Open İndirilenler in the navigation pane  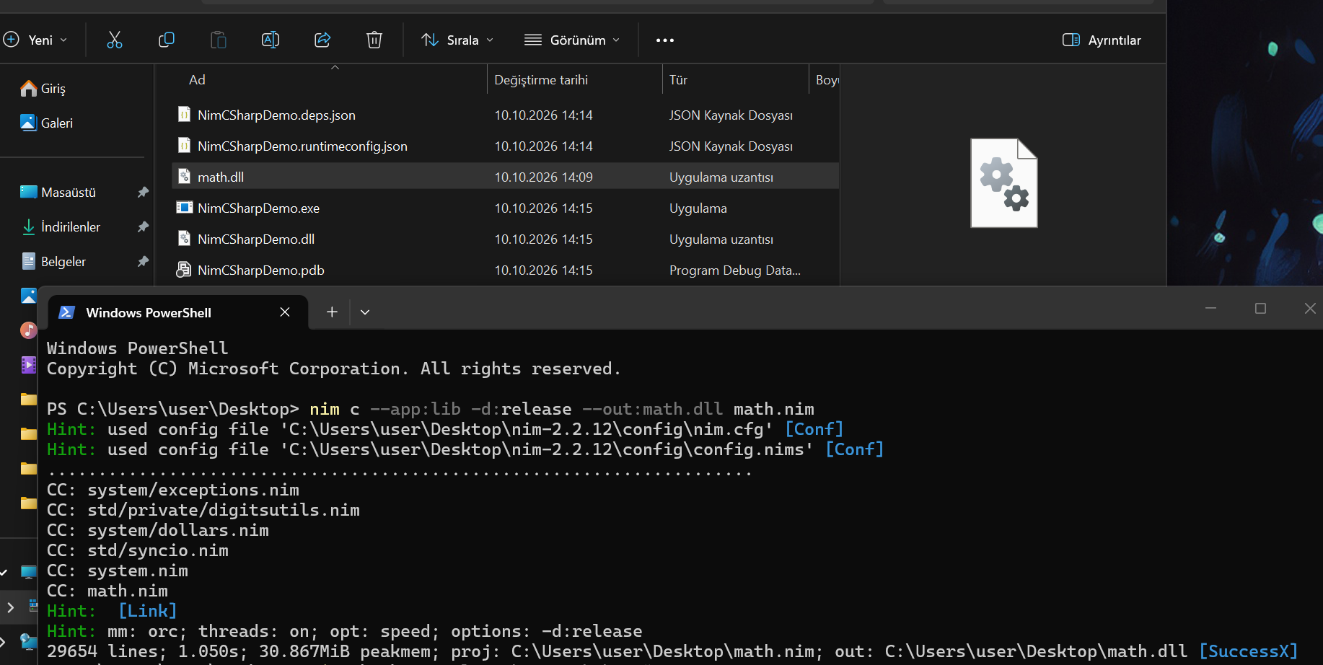pos(71,227)
